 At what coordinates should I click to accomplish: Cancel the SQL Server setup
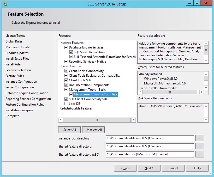[173, 168]
